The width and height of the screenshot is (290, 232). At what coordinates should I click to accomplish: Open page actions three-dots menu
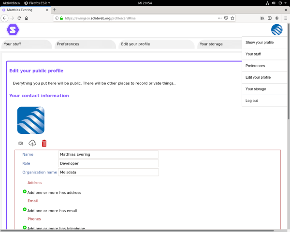click(219, 18)
